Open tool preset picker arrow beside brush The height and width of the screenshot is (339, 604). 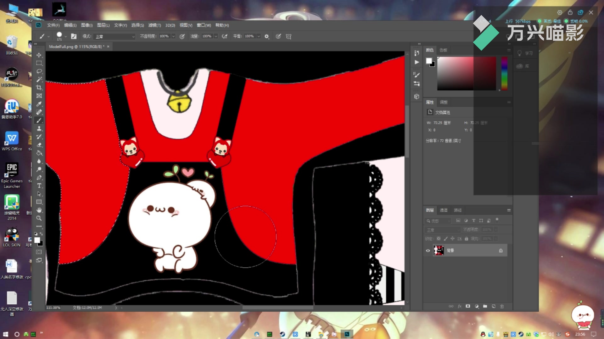point(49,37)
